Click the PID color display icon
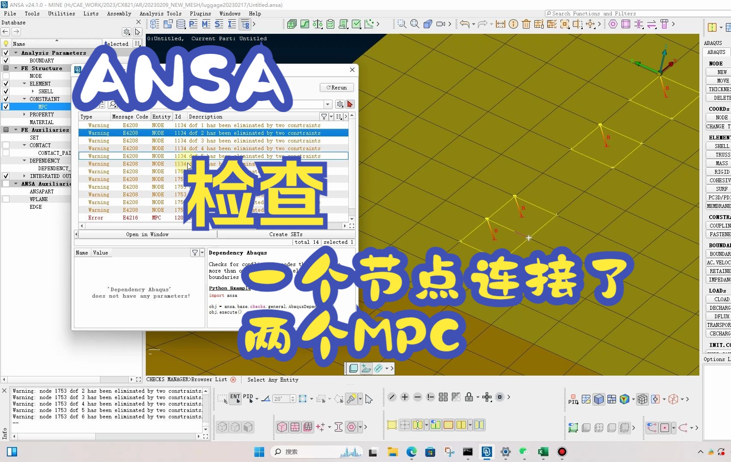This screenshot has width=731, height=462. [x=573, y=399]
